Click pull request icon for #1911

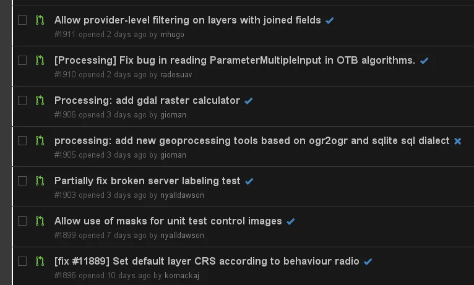pyautogui.click(x=40, y=20)
